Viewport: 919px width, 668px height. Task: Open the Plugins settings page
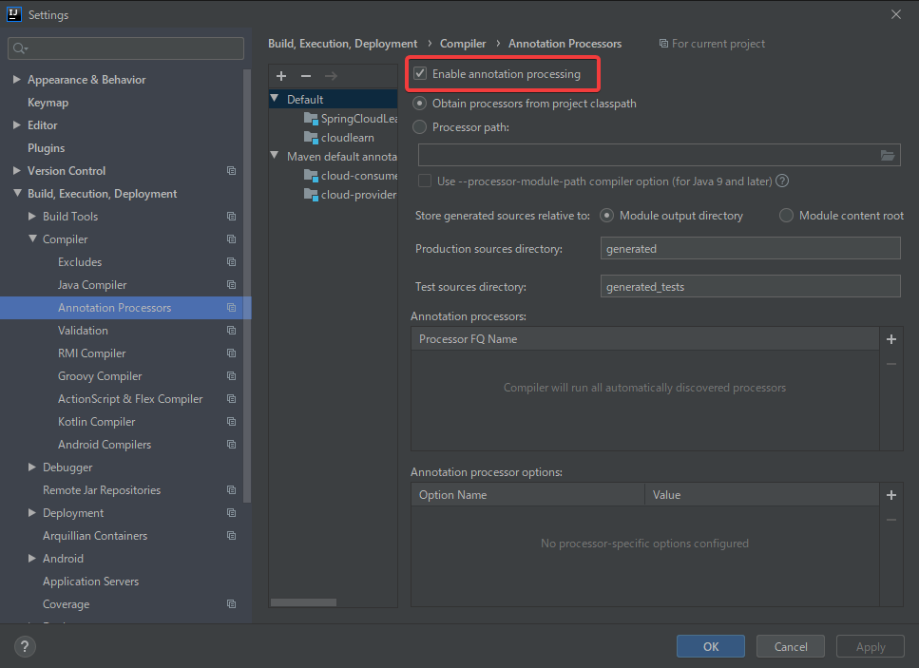pyautogui.click(x=47, y=148)
